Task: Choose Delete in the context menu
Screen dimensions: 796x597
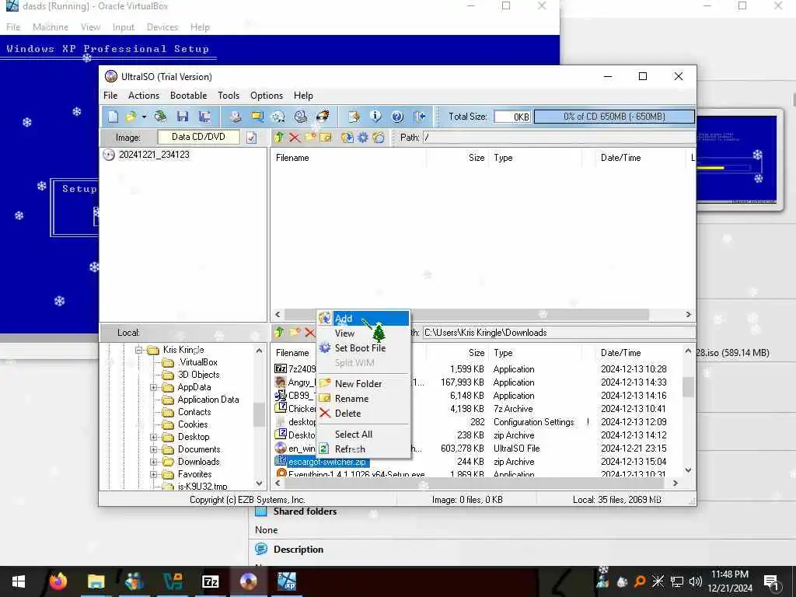Action: click(x=363, y=414)
